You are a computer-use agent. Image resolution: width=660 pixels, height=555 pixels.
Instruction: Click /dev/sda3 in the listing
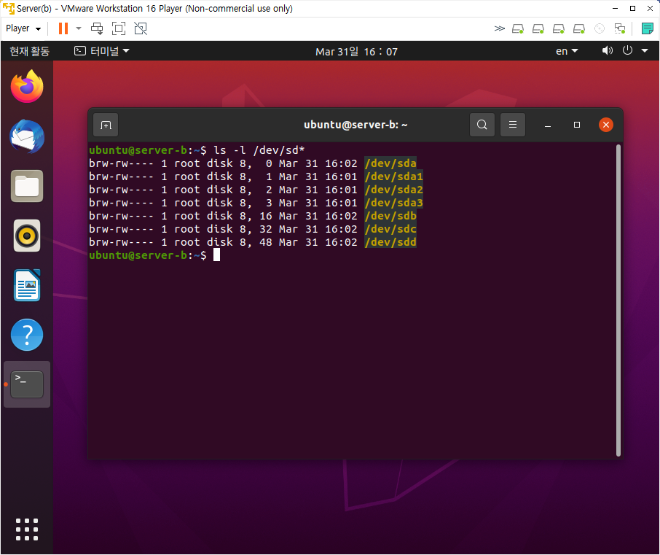coord(394,203)
